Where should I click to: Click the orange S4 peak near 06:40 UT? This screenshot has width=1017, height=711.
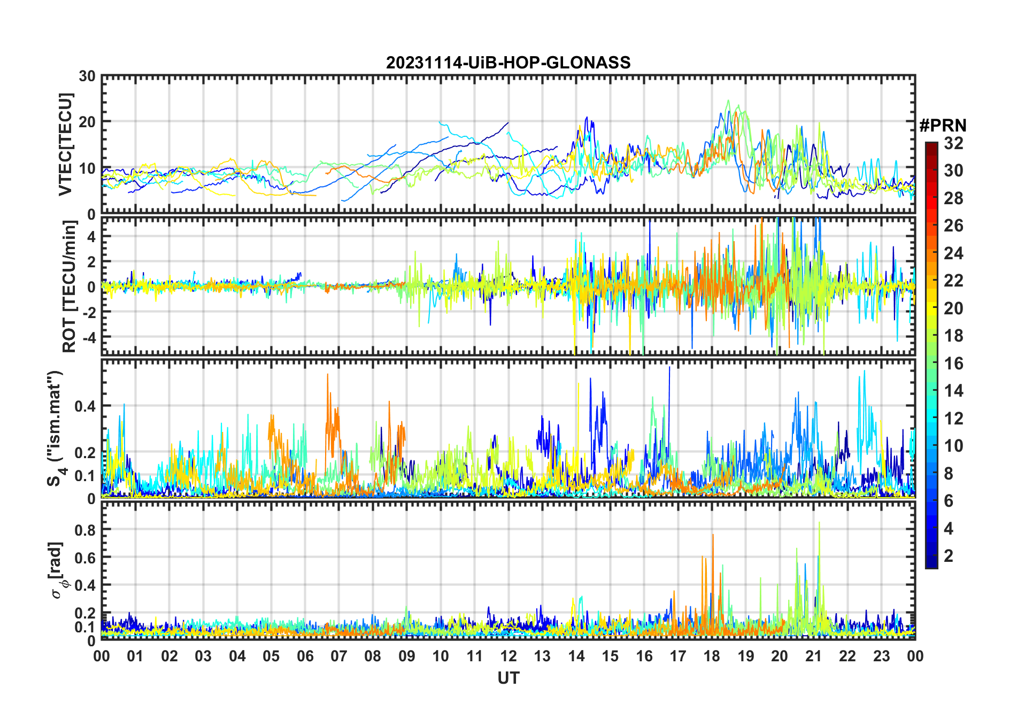coord(328,406)
